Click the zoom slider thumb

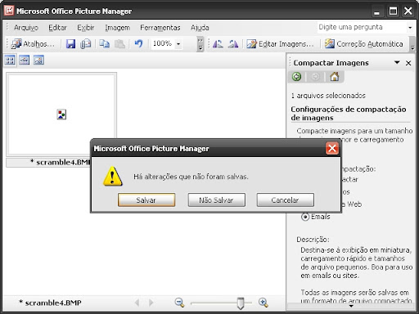click(x=241, y=303)
